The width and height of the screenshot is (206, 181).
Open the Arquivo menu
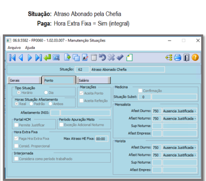tap(14, 48)
